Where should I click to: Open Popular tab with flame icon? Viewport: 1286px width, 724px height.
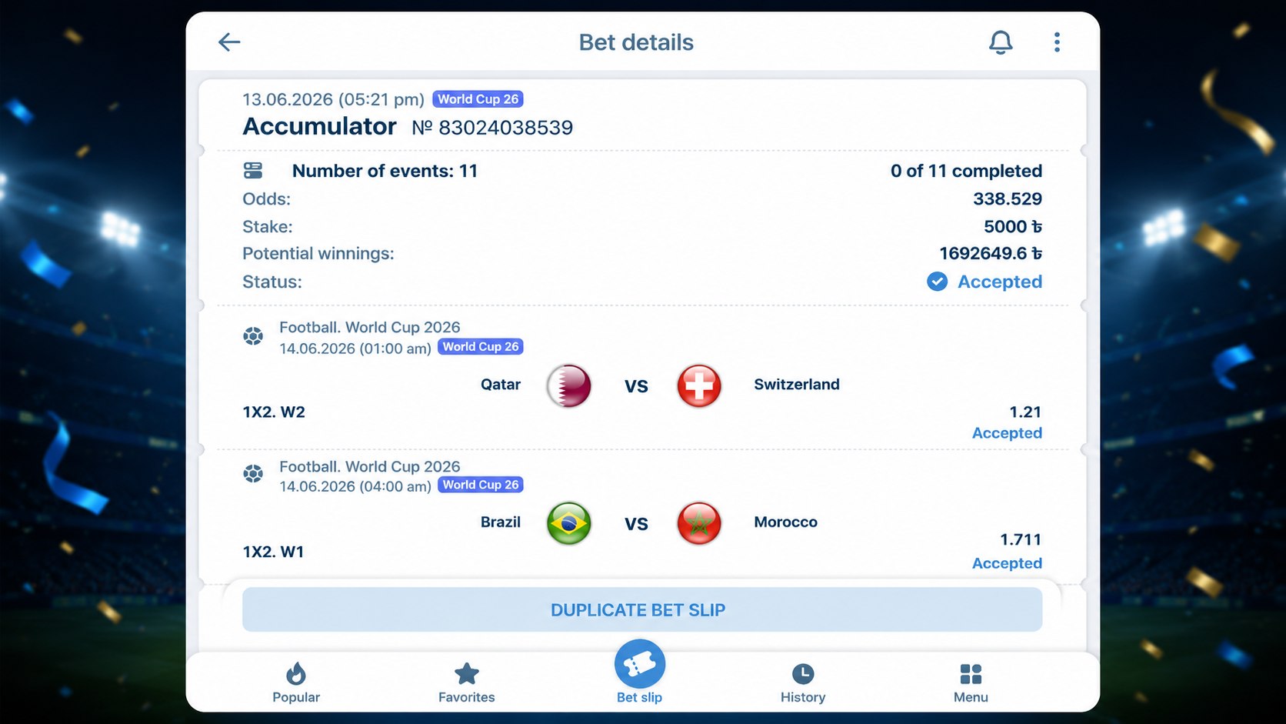pos(296,682)
